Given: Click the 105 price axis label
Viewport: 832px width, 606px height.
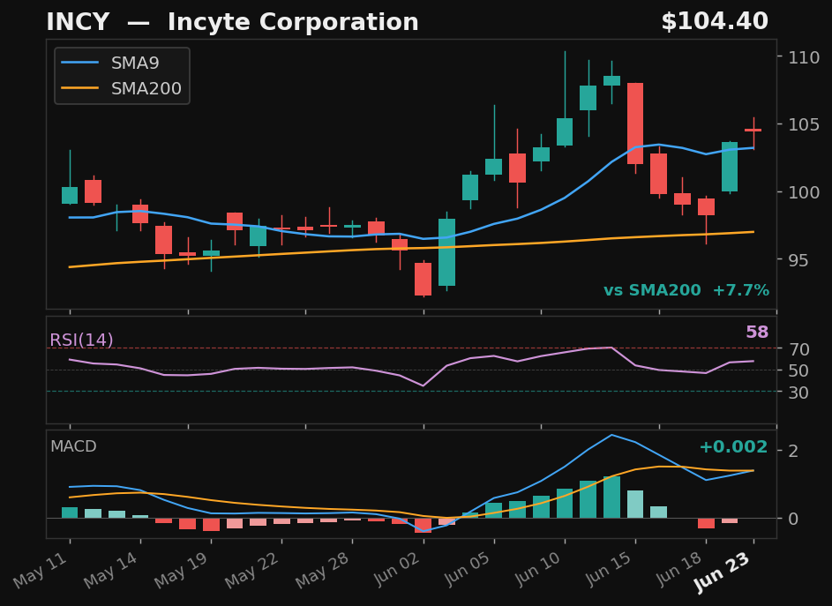Looking at the screenshot, I should [x=804, y=124].
